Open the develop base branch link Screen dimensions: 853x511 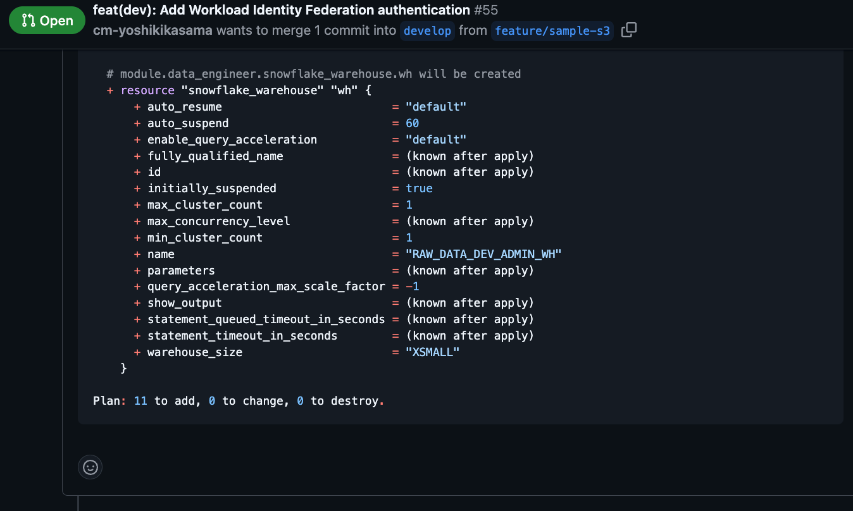click(427, 31)
